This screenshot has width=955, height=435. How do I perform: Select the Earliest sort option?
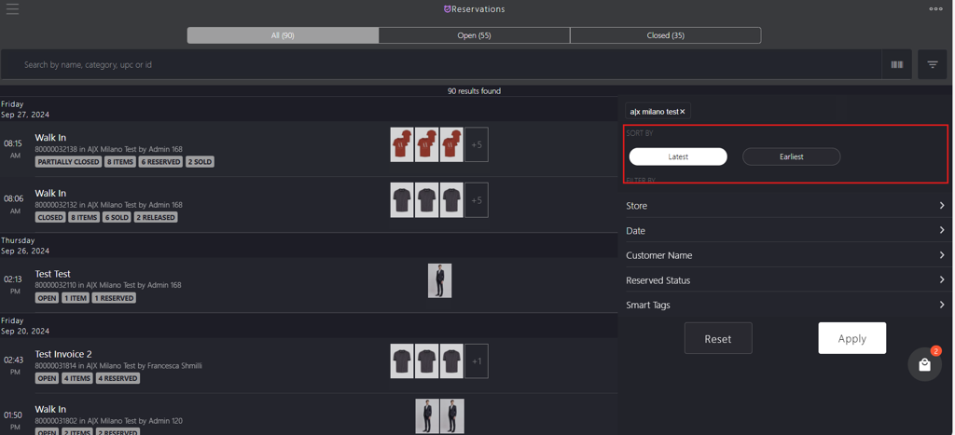pyautogui.click(x=791, y=156)
